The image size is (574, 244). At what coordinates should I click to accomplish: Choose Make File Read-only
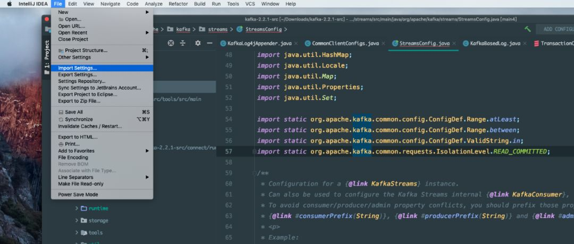pyautogui.click(x=102, y=184)
